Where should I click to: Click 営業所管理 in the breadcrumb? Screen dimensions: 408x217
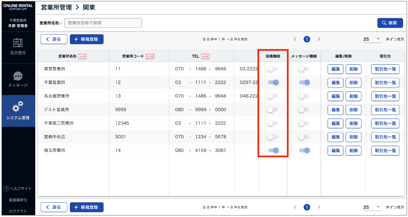57,8
